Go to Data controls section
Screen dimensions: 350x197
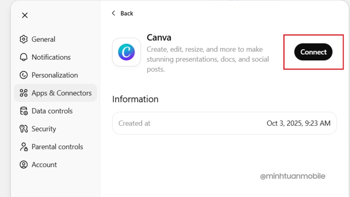pos(52,111)
